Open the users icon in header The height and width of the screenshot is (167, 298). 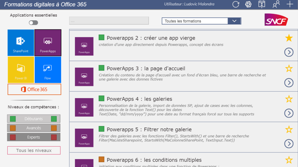[276, 4]
